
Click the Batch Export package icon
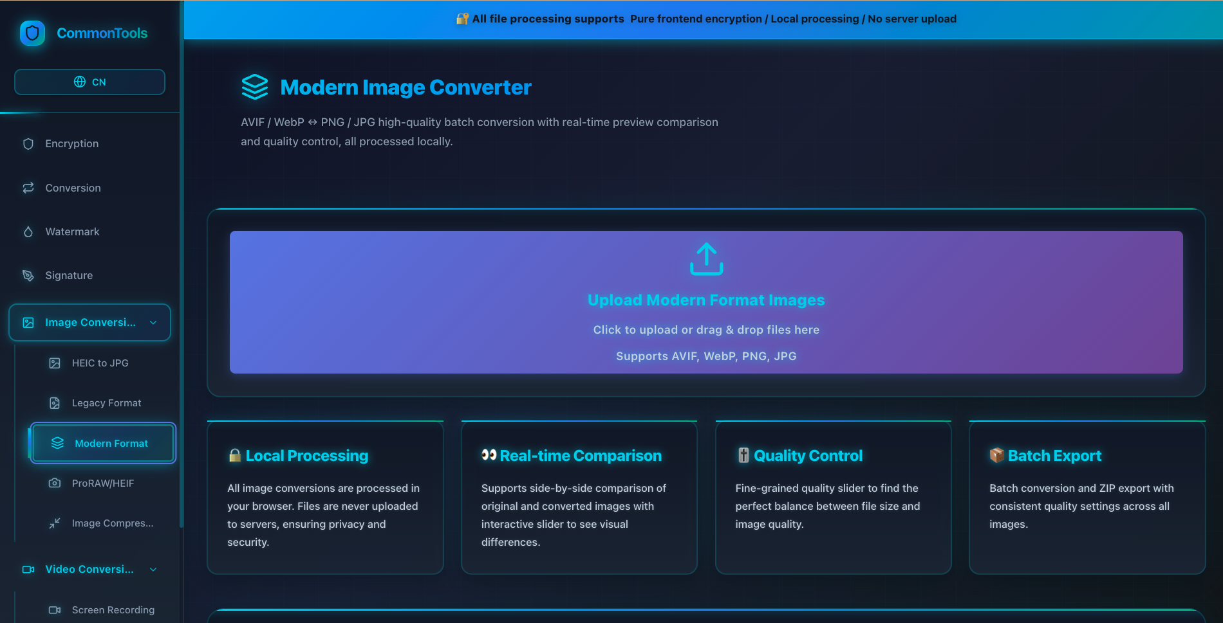click(996, 455)
